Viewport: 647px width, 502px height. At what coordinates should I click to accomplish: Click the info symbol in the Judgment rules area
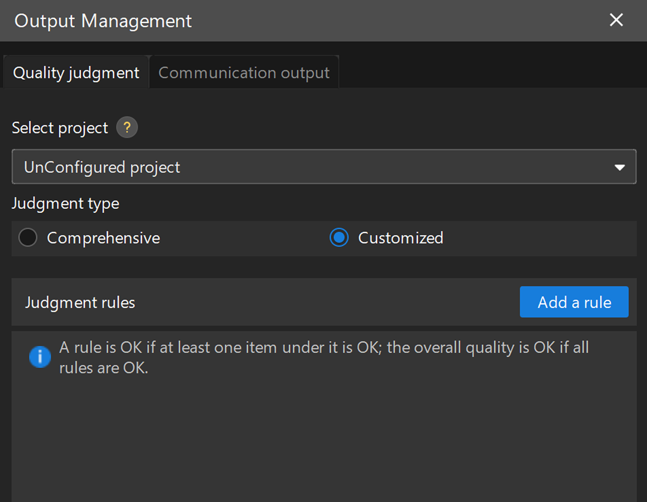[40, 357]
